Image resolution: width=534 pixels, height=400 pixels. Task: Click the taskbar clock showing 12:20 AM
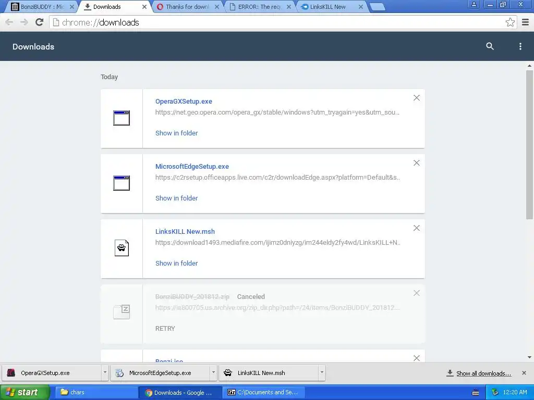tap(515, 392)
